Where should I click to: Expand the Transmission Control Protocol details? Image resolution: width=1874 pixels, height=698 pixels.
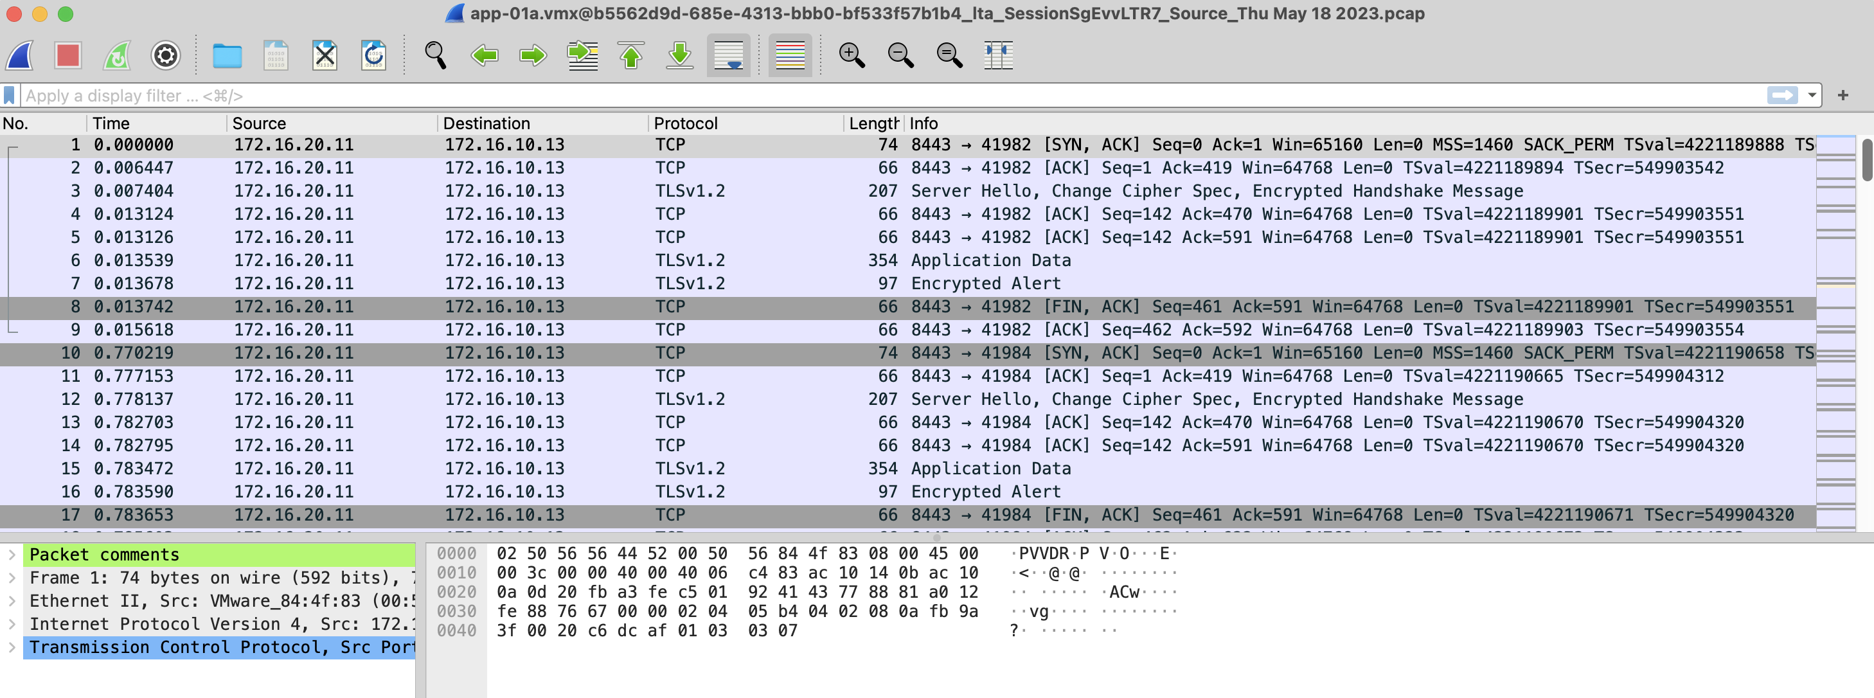[12, 647]
